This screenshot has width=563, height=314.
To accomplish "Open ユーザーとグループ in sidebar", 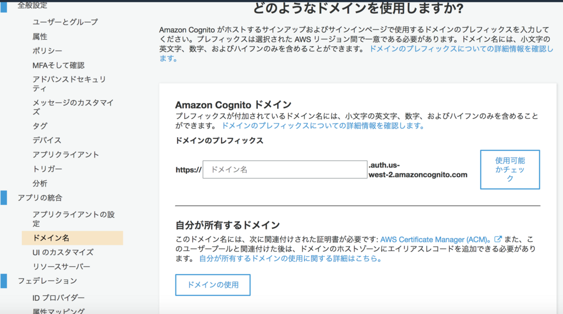I will [x=65, y=22].
